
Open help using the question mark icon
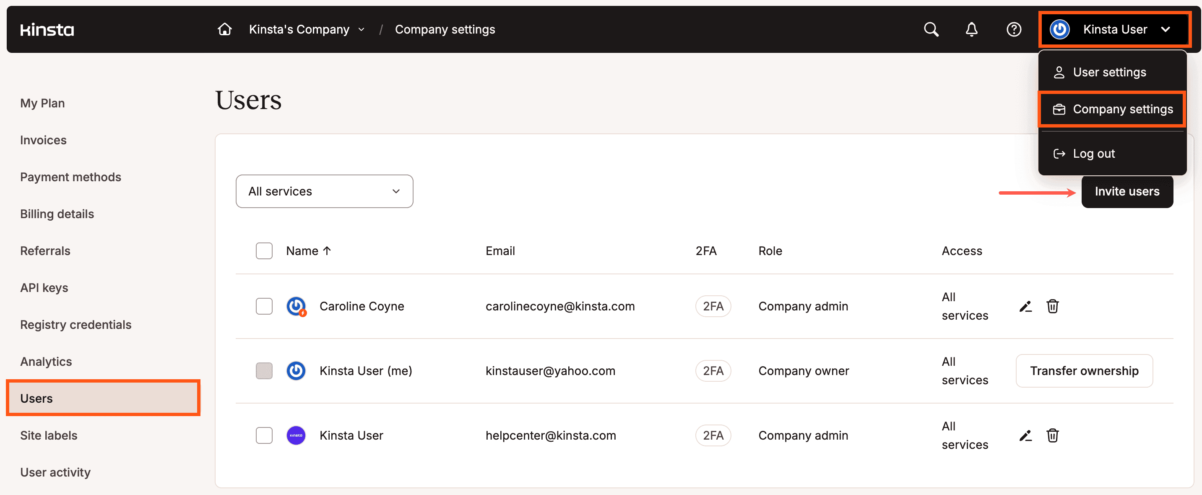1014,29
